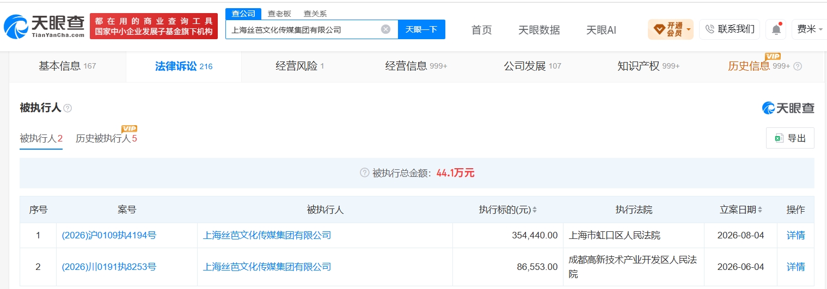This screenshot has height=289, width=827.
Task: Clear the search box with X icon
Action: coord(385,29)
